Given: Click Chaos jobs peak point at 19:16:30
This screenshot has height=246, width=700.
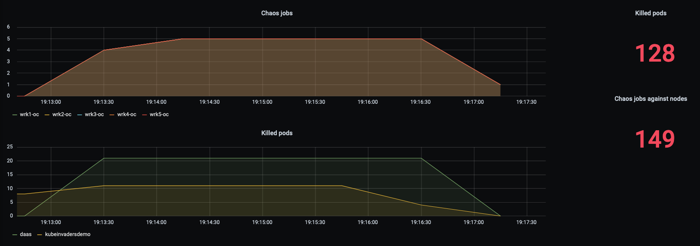Looking at the screenshot, I should point(421,39).
